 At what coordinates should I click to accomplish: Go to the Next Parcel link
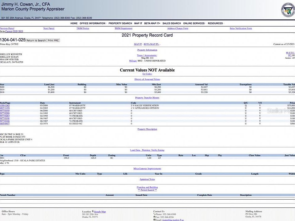click(x=49, y=28)
